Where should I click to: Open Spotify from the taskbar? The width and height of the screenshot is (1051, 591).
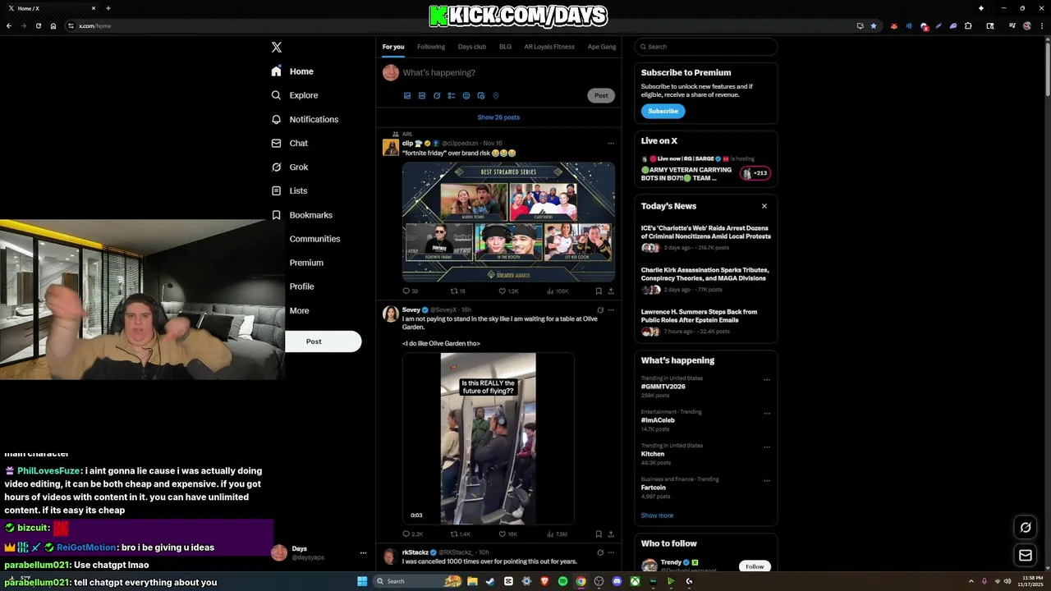coord(562,581)
